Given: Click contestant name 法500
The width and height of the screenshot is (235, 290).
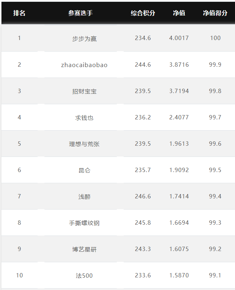Looking at the screenshot, I should (x=84, y=276).
